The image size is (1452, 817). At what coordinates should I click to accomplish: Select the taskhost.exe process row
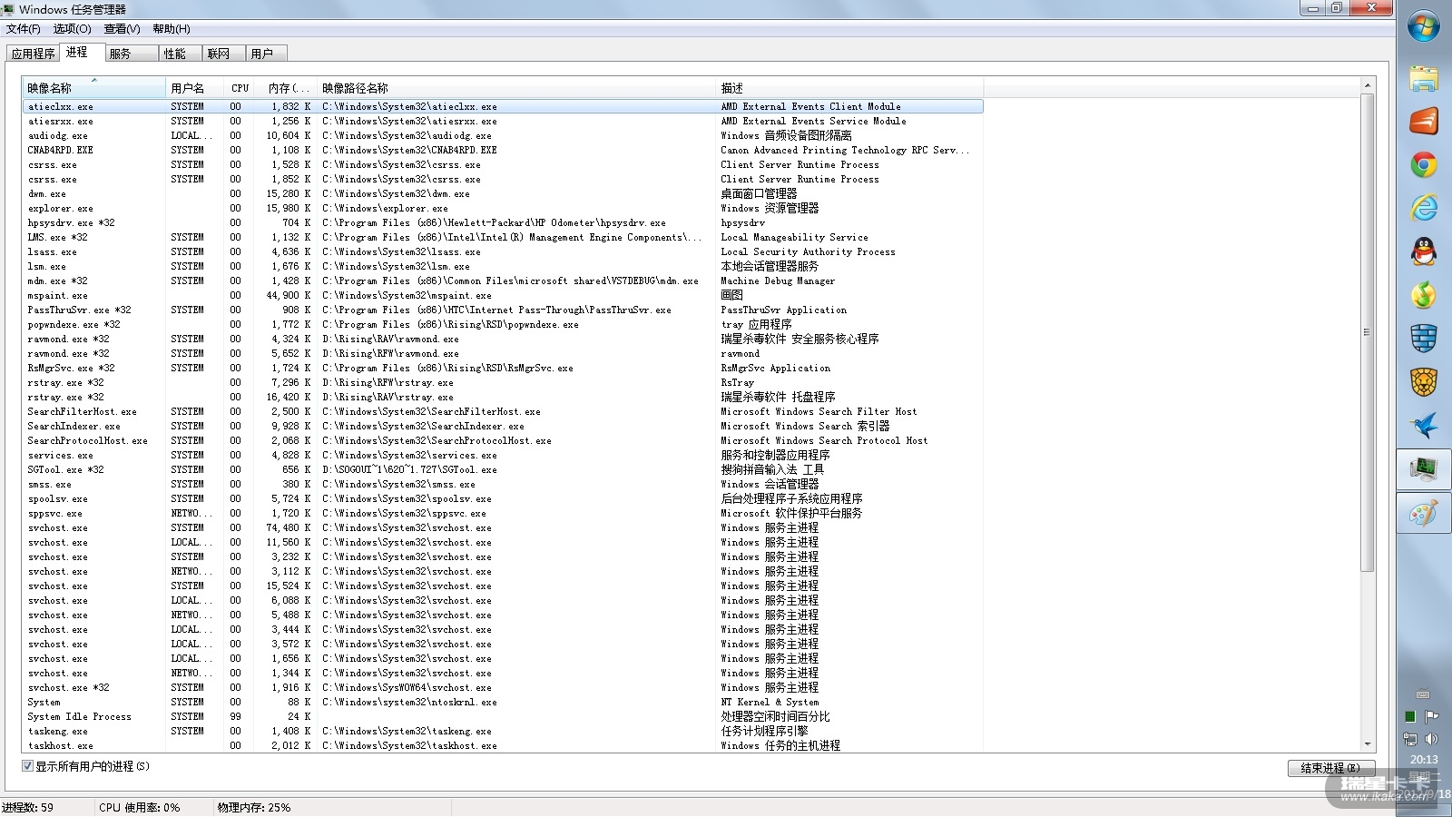[503, 745]
